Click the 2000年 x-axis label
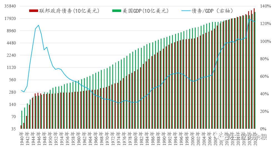The image size is (276, 149). click(193, 138)
